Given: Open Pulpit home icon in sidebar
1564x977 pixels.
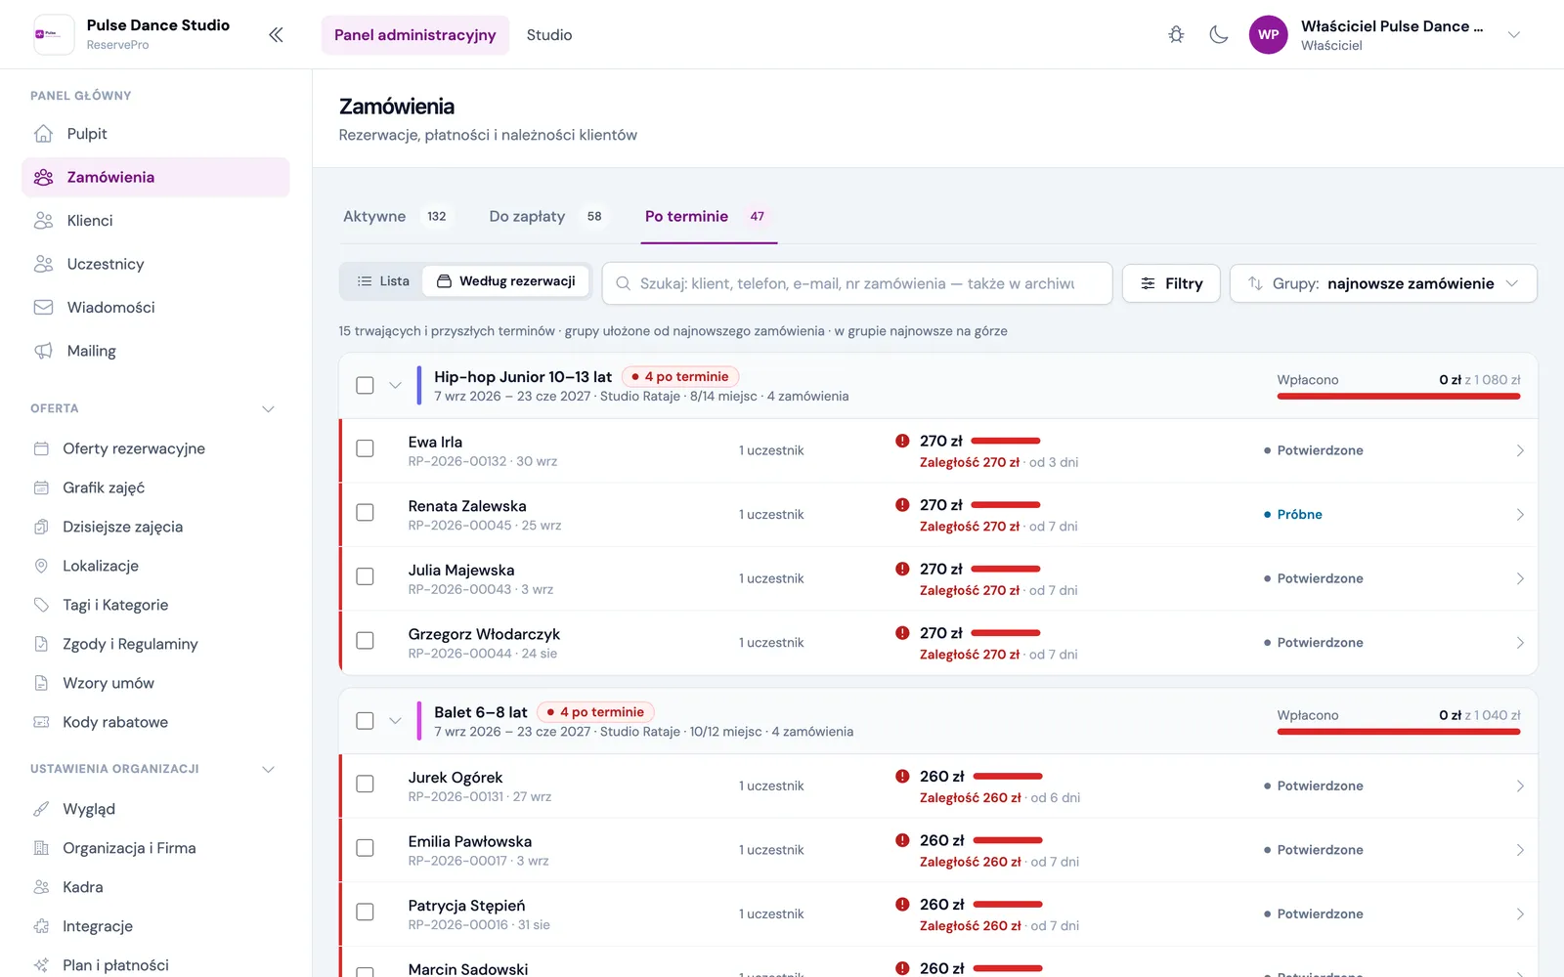Looking at the screenshot, I should click(x=155, y=134).
